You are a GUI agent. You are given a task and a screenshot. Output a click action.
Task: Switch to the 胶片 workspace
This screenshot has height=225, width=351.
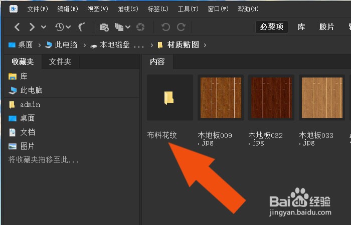point(326,27)
